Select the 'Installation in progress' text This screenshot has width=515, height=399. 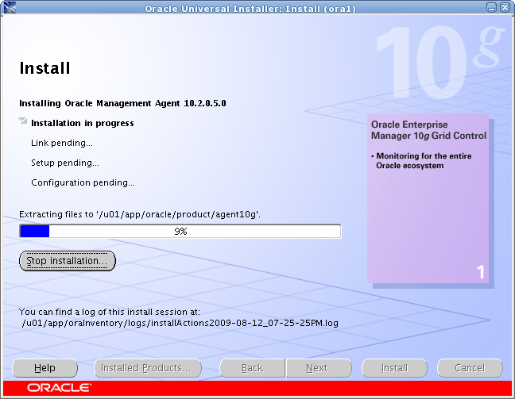[83, 123]
